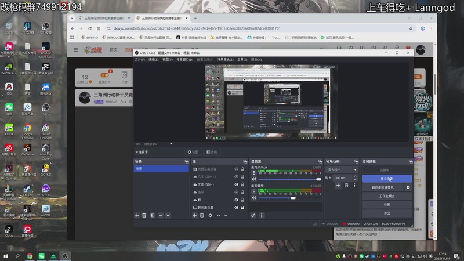Open source properties gear in Sources panel
The image size is (464, 261).
tap(210, 215)
